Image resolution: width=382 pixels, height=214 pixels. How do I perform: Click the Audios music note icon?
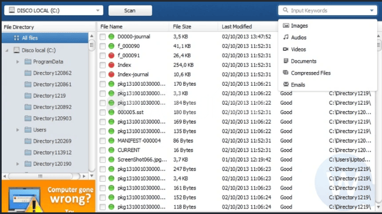click(x=286, y=37)
